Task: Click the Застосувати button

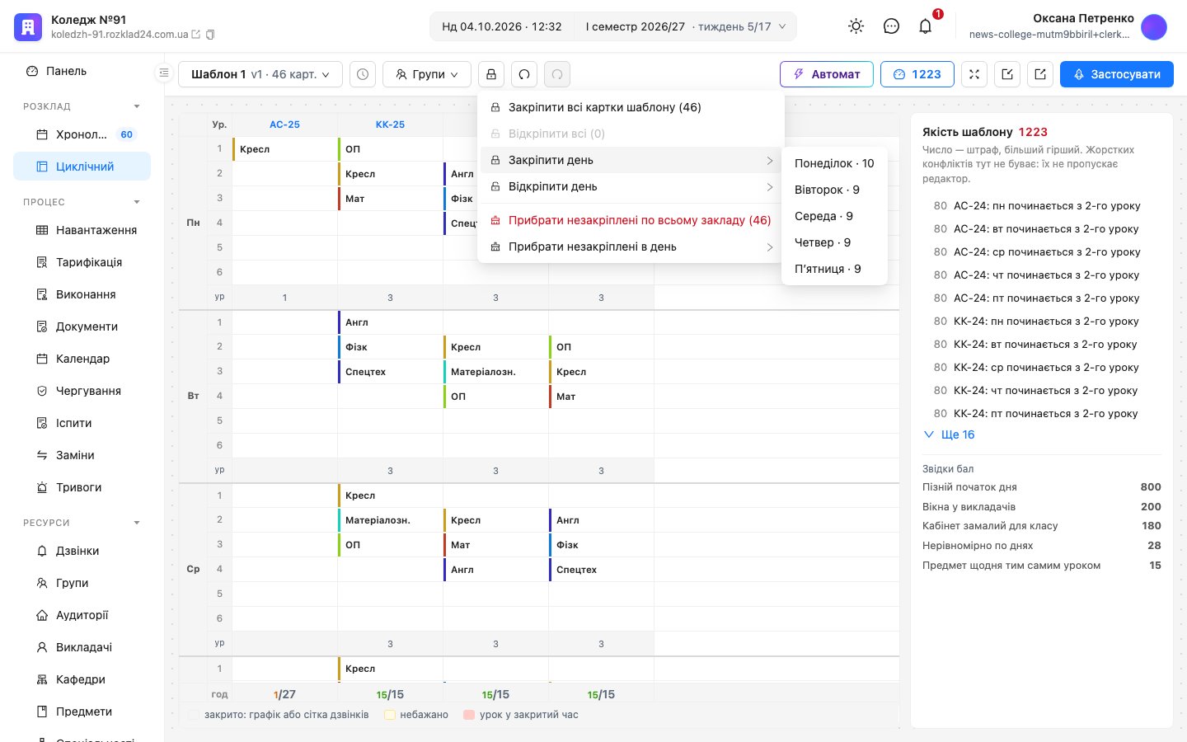Action: 1117,74
